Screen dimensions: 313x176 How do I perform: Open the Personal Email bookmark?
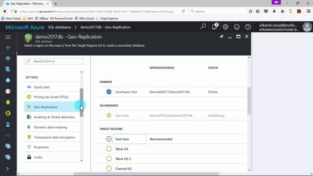coord(61,19)
